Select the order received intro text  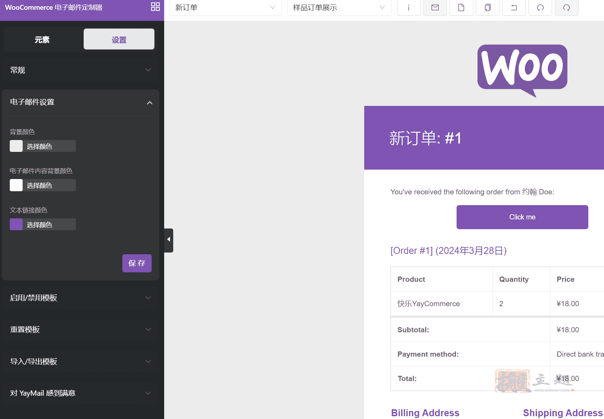tap(472, 192)
